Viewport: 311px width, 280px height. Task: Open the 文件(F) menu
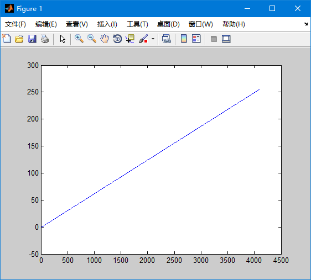[x=15, y=24]
